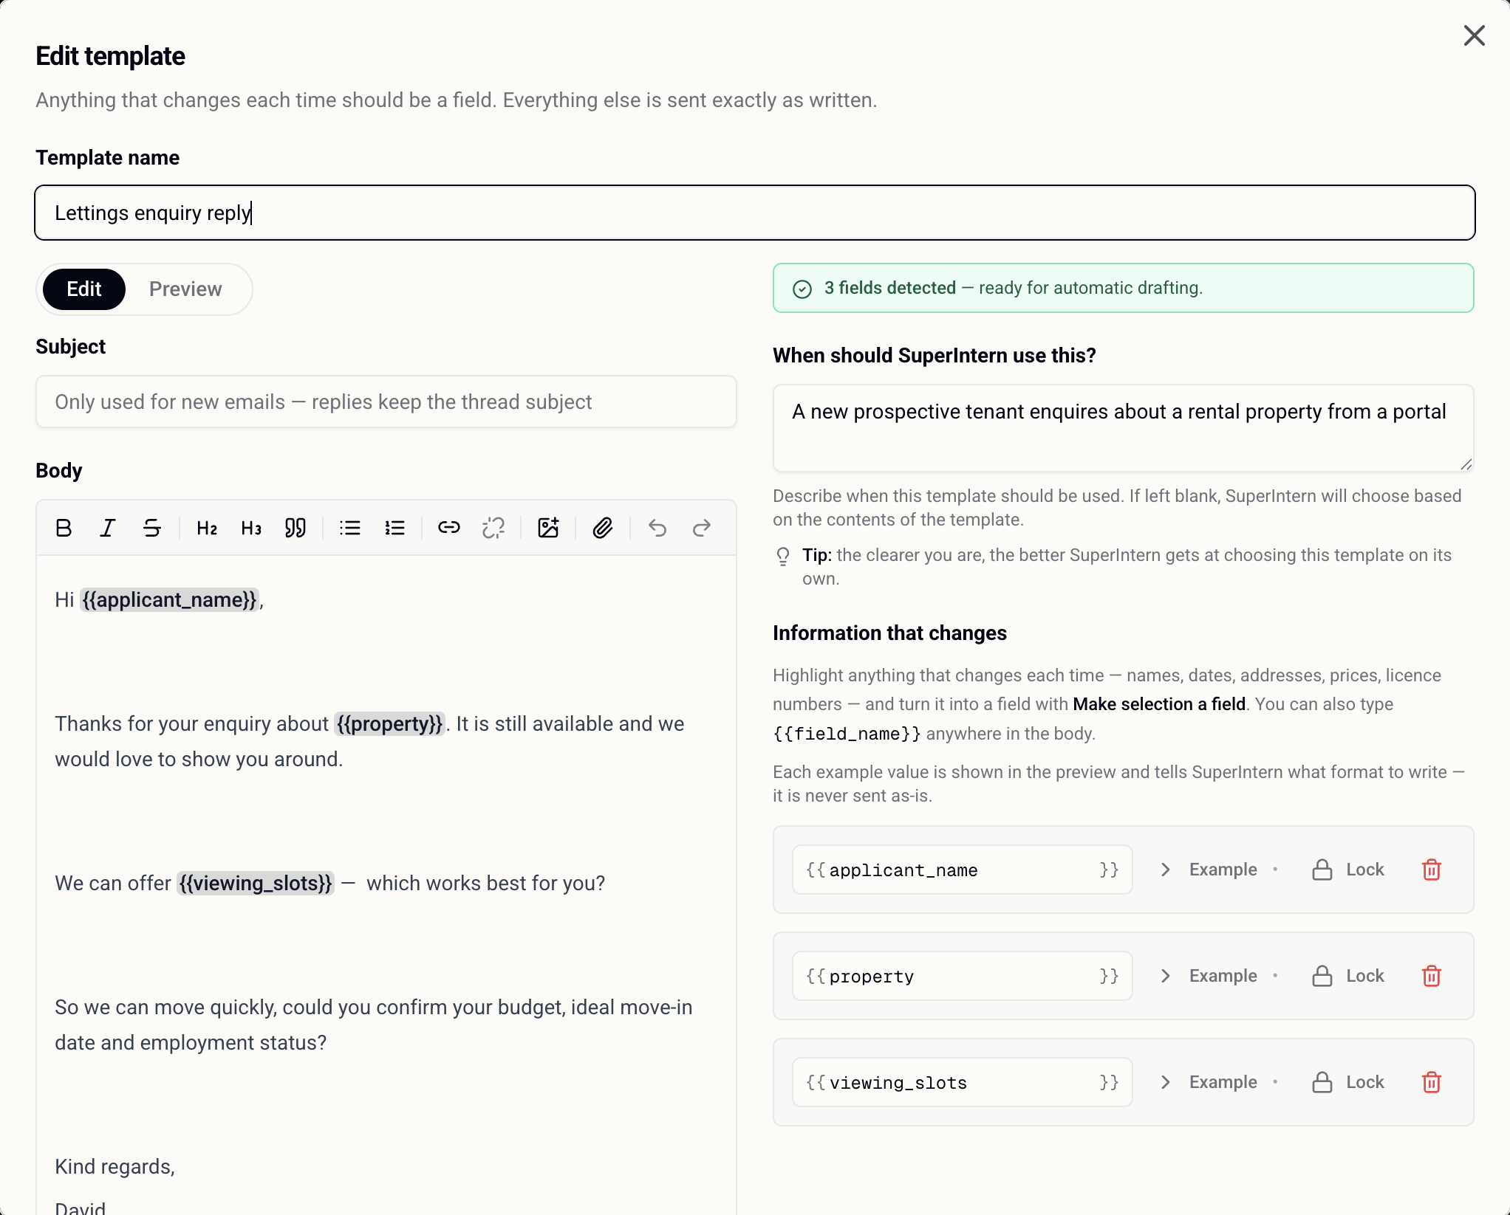The image size is (1510, 1215).
Task: Click the {{viewing_slots}} tag in body
Action: (x=256, y=883)
